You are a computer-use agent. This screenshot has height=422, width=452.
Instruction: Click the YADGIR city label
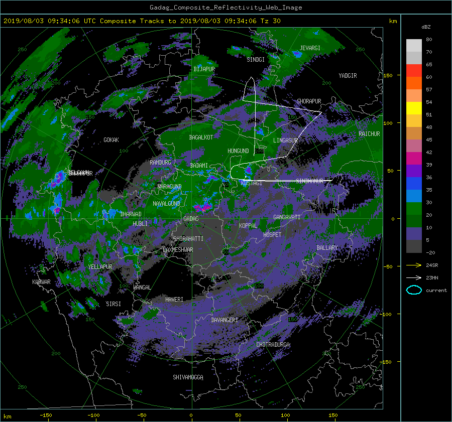pos(348,76)
